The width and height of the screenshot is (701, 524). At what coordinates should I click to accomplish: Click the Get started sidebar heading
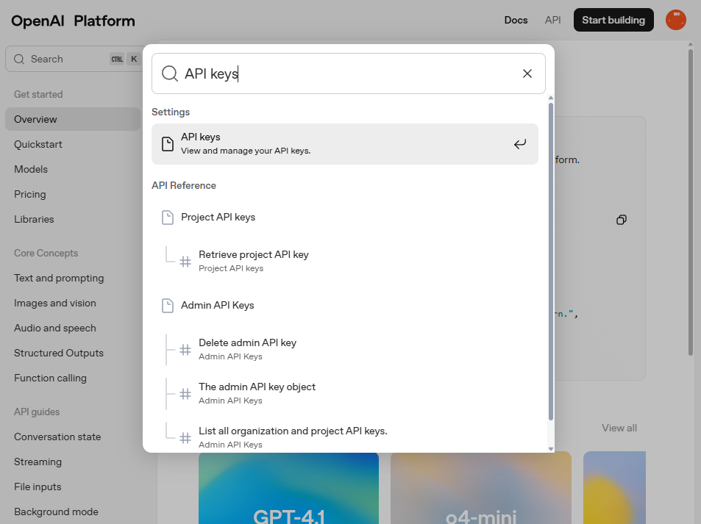point(38,94)
